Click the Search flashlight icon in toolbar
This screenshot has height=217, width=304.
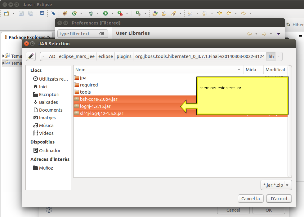pyautogui.click(x=174, y=13)
